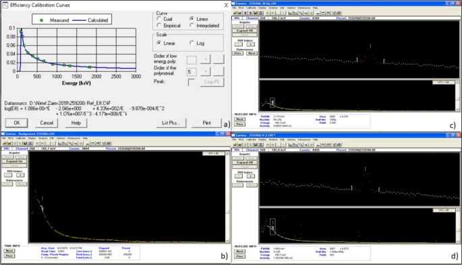Click Time Info Prev in Background window
The height and width of the screenshot is (265, 462).
point(9,256)
